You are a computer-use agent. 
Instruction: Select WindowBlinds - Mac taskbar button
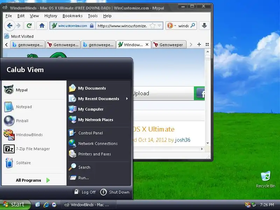(89, 205)
